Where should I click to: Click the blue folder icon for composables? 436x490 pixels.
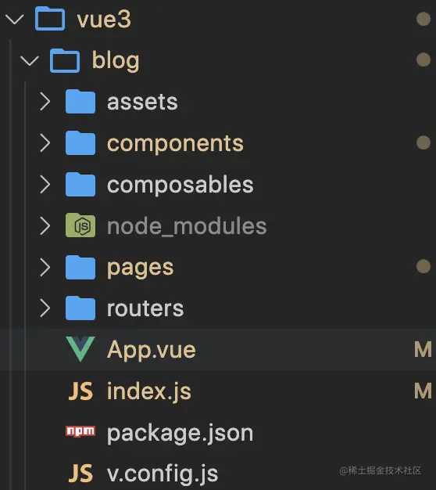[x=80, y=185]
